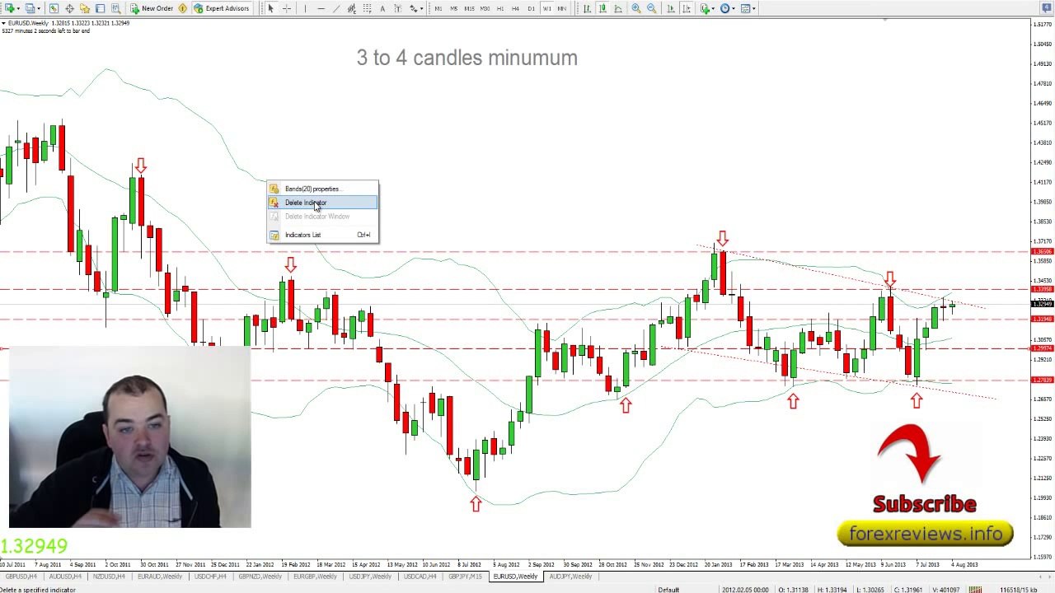Click the Expert Advisors button
The width and height of the screenshot is (1055, 593).
click(x=221, y=8)
